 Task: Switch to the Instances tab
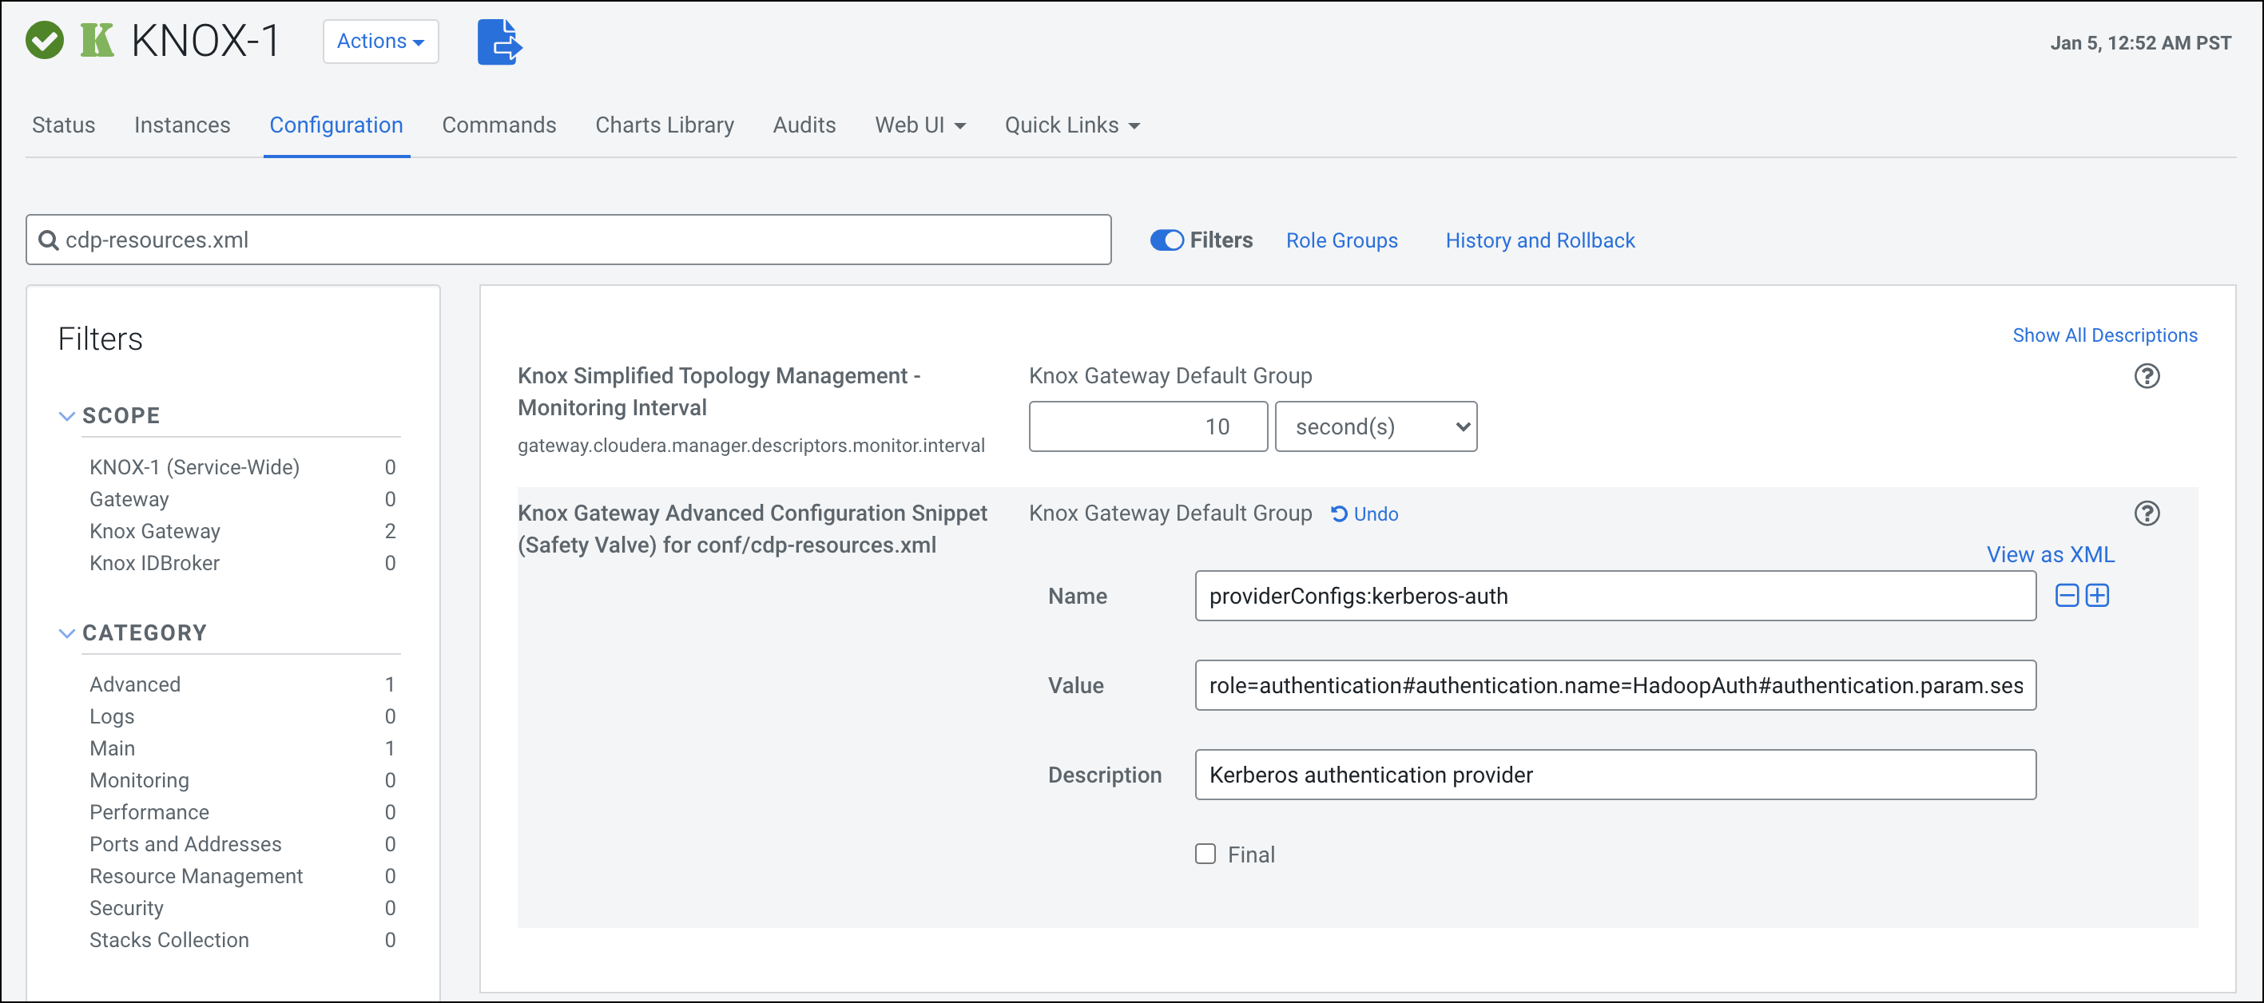[x=182, y=125]
